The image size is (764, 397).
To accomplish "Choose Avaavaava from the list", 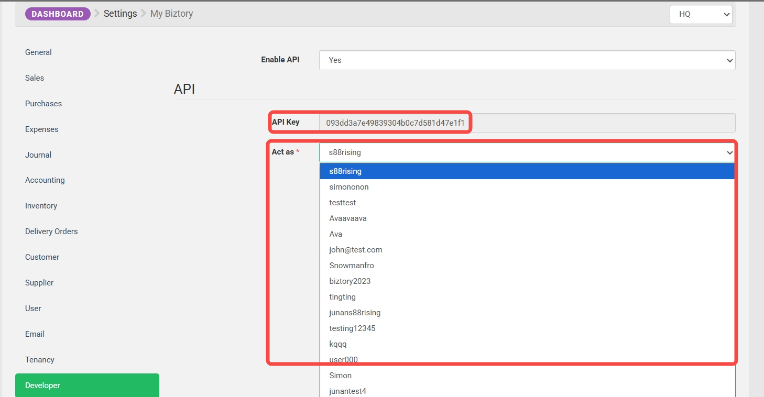I will pos(527,218).
